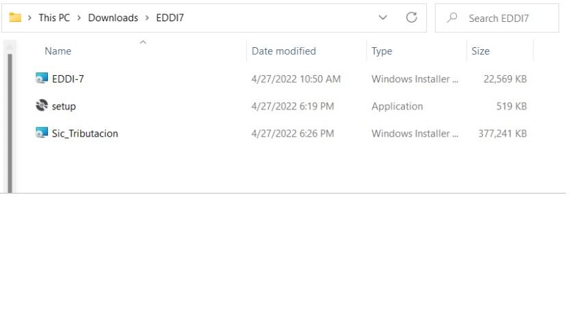Sort by the Date modified column header

click(284, 51)
